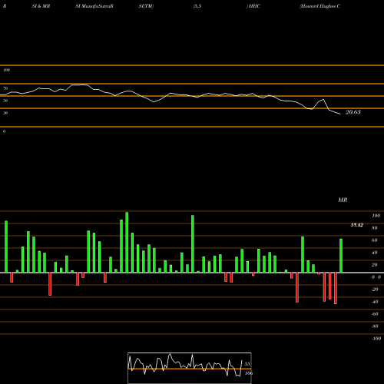Select the Howard Hughes company name in header
384x384 pixels.
320,6
